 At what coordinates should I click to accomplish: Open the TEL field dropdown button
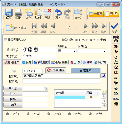pos(46,88)
